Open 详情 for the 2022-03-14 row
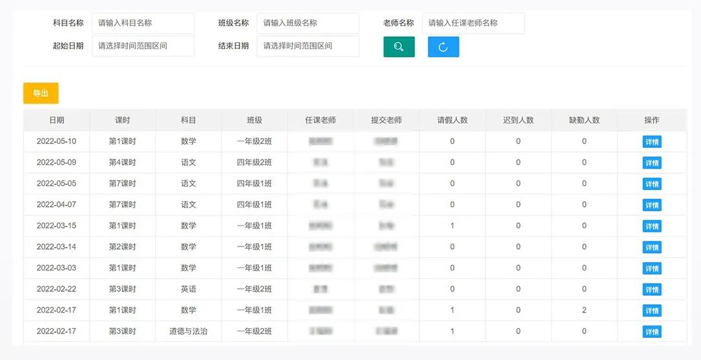 (x=652, y=247)
